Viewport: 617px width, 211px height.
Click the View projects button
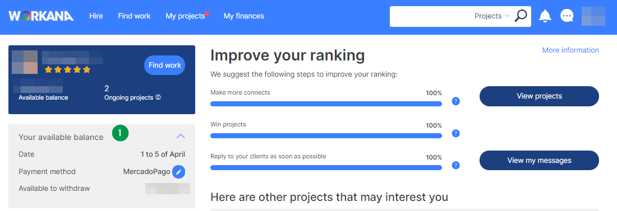539,96
